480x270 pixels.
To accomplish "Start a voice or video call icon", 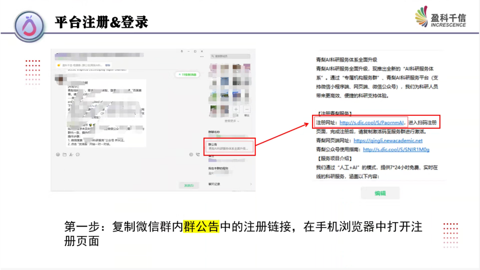I will (x=198, y=155).
